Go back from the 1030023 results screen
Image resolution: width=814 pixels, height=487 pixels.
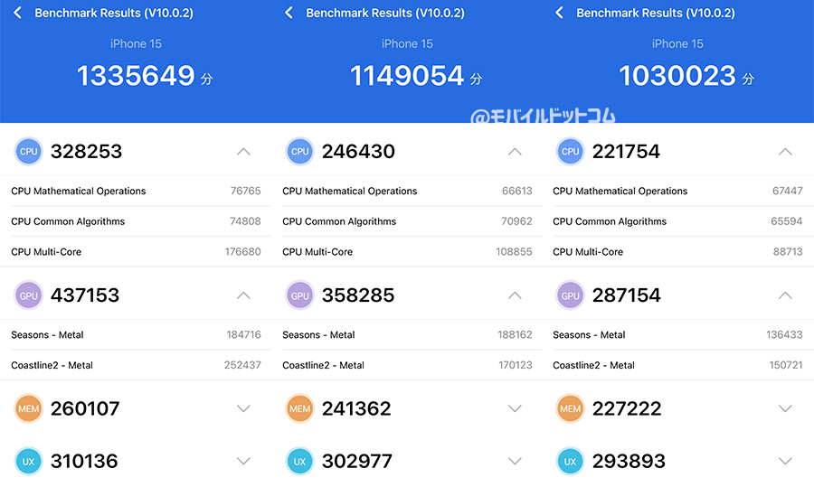(559, 13)
